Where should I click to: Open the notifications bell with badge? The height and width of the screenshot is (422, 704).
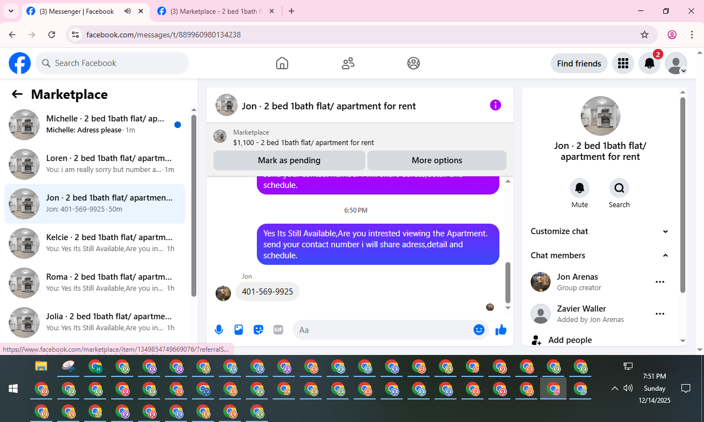coord(650,63)
